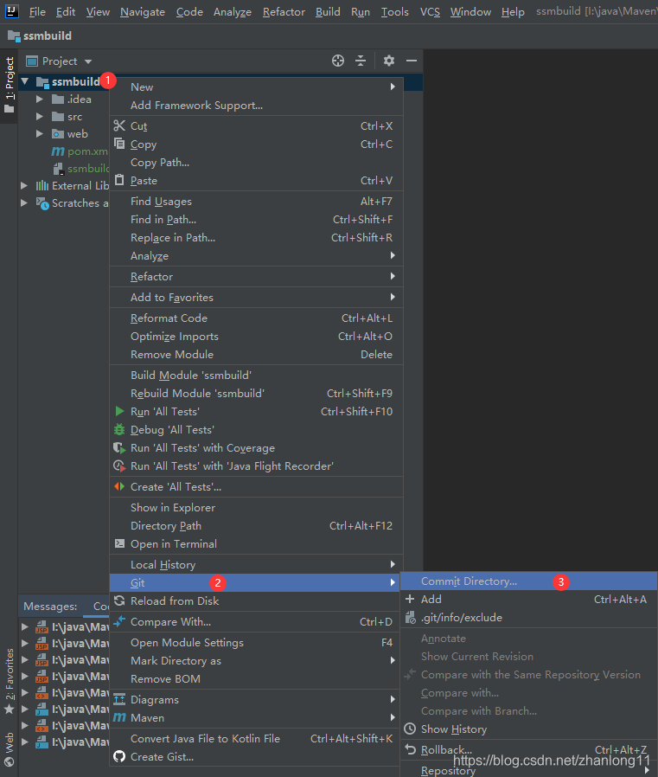The height and width of the screenshot is (777, 658).
Task: Select Rebuild Module 'ssmbuild'
Action: pos(256,394)
